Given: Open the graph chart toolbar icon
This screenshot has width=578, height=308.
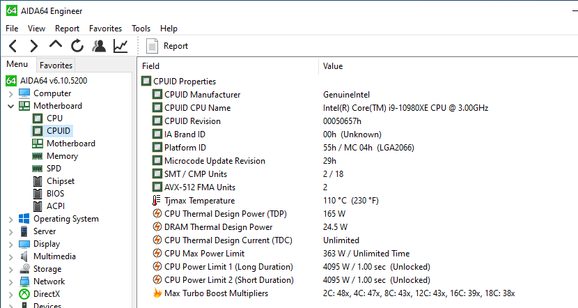Looking at the screenshot, I should tap(120, 46).
